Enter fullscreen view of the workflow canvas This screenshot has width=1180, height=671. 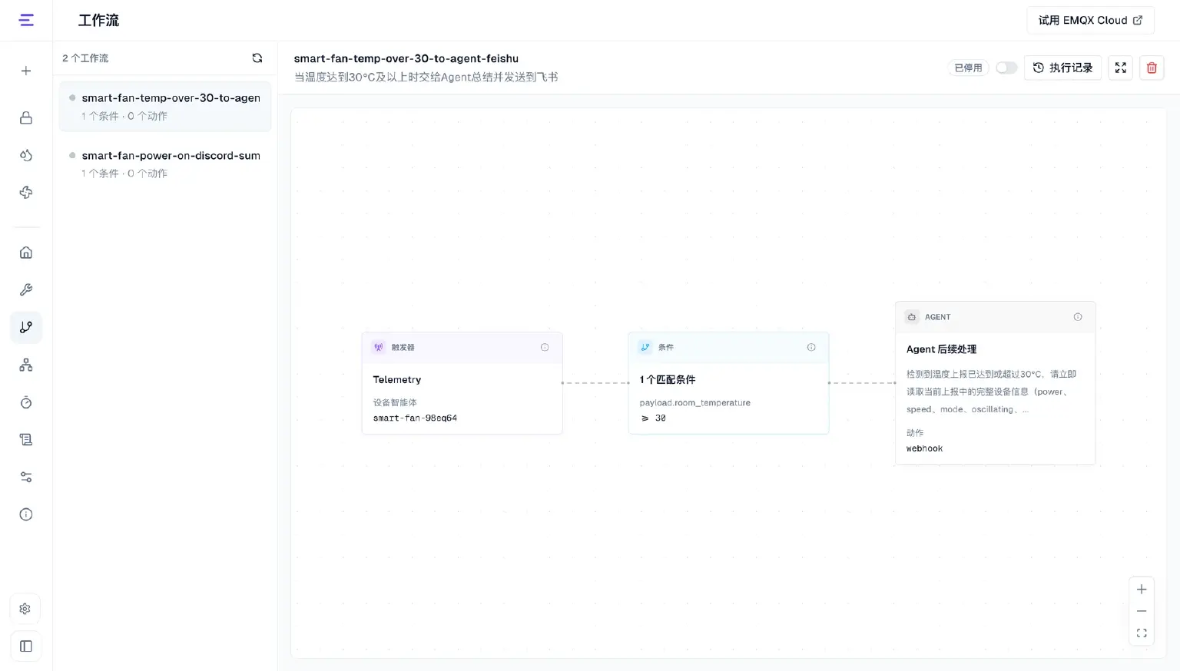point(1121,68)
